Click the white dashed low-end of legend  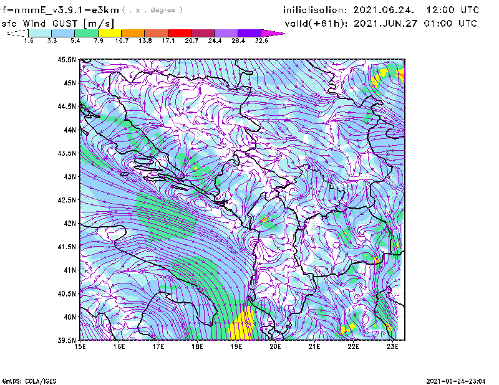(x=17, y=33)
